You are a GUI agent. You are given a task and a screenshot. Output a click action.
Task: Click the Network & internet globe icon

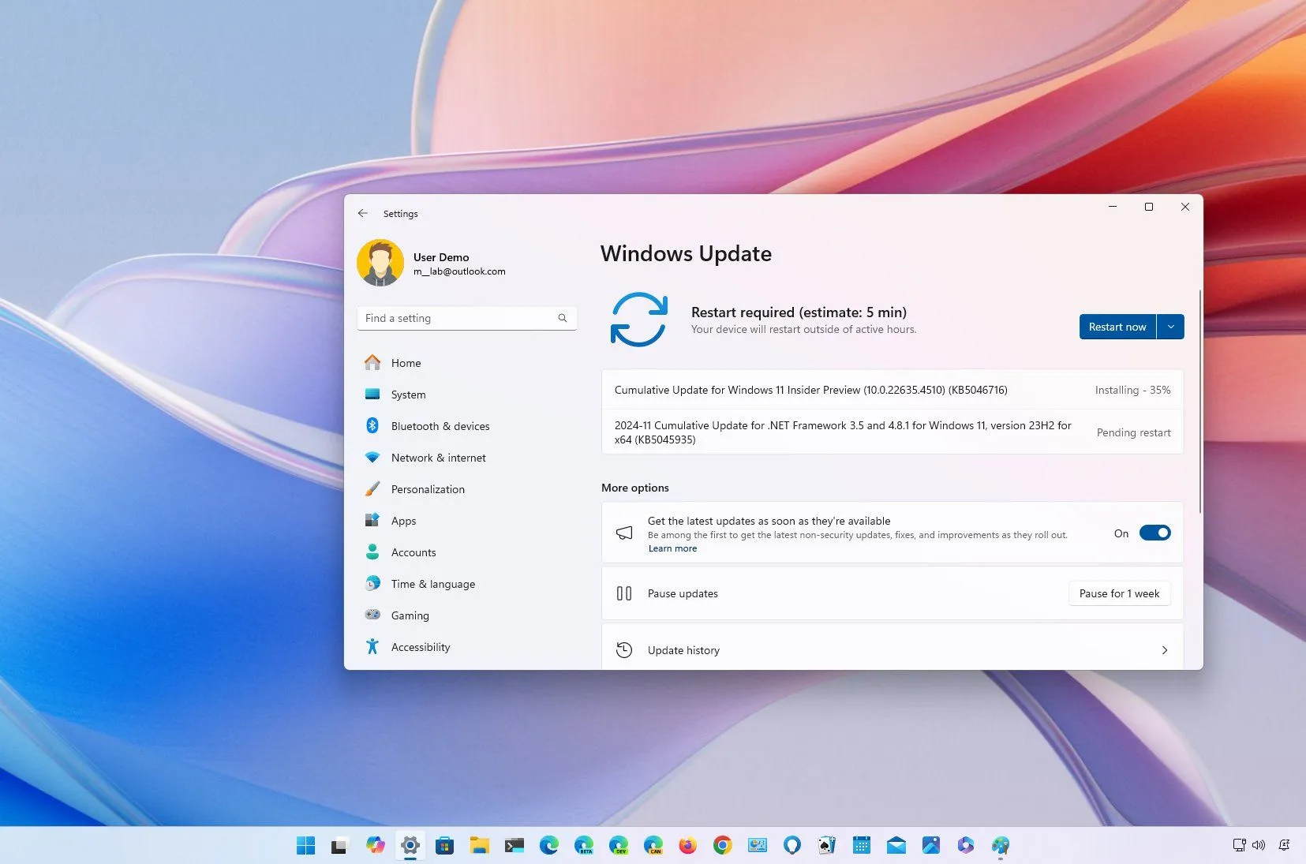pos(373,457)
